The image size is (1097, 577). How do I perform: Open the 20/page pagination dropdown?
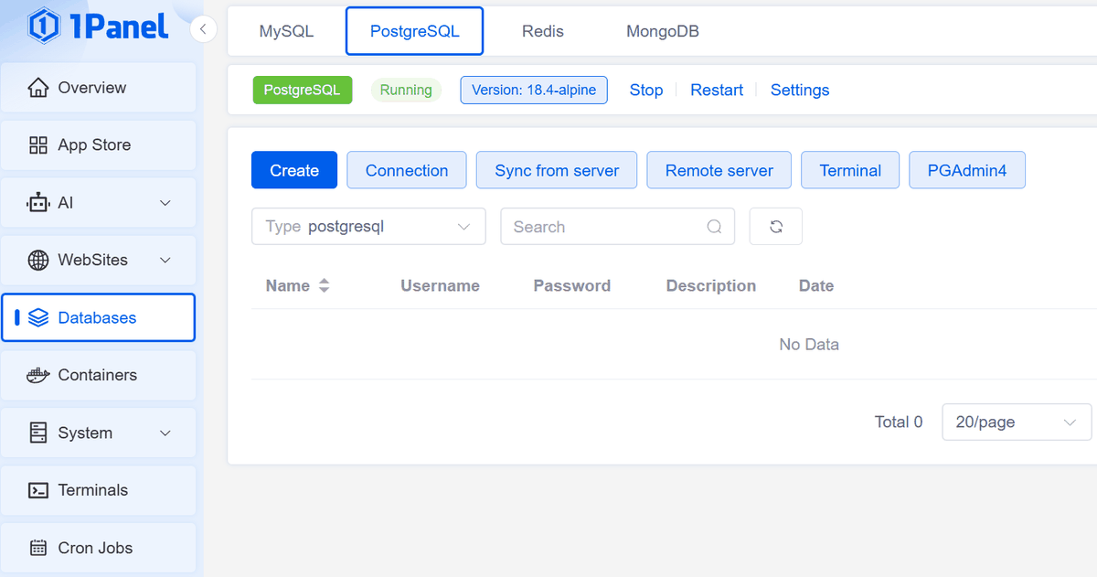(1017, 422)
